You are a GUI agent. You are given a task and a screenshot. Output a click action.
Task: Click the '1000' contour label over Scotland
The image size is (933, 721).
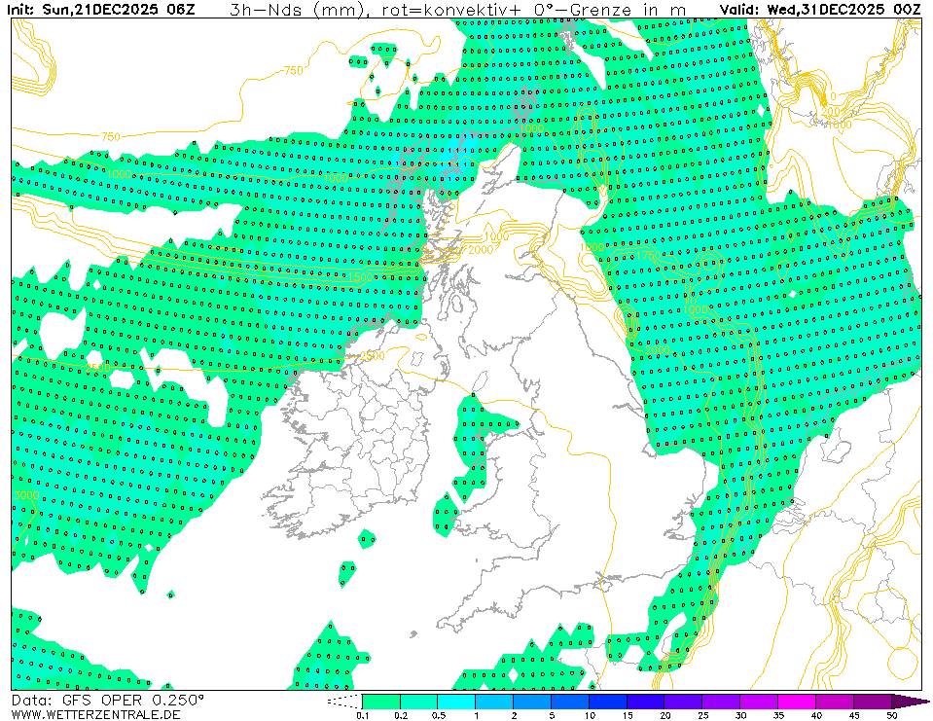point(496,236)
